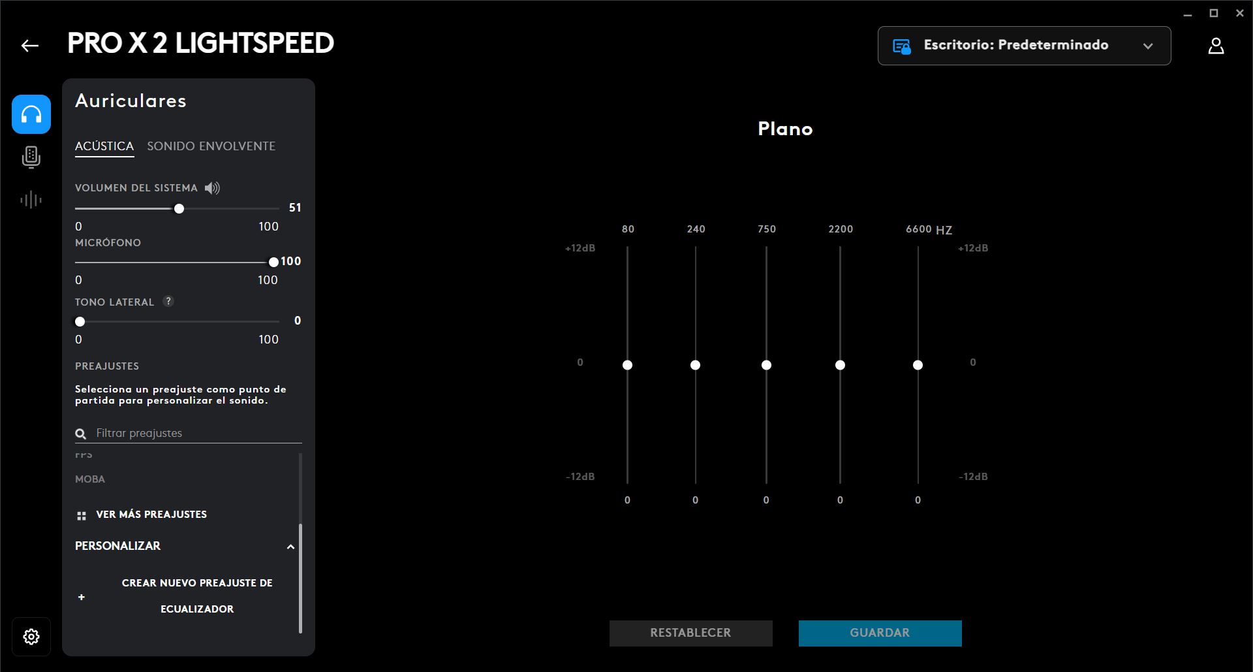This screenshot has height=672, width=1253.
Task: Open the microphone settings icon
Action: pyautogui.click(x=31, y=157)
